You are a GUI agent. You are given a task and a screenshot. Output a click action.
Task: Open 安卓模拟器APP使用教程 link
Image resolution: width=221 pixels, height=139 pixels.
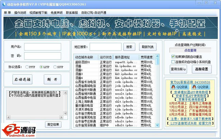point(191,92)
